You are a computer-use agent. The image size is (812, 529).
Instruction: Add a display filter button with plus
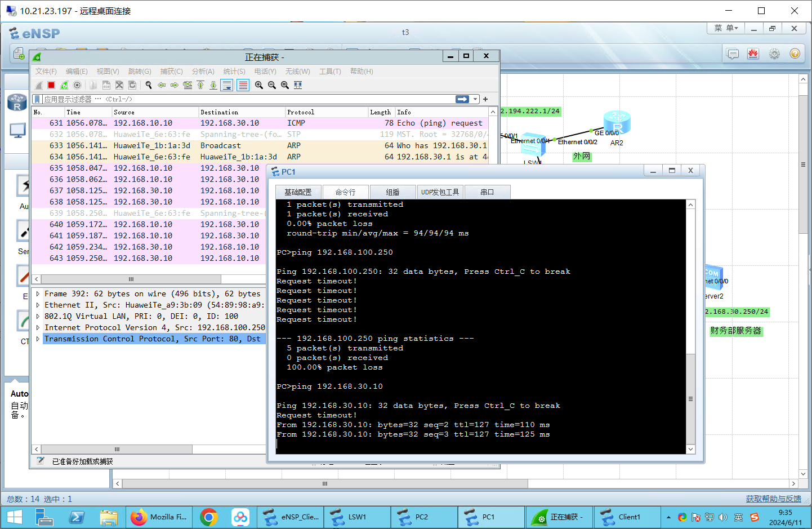[x=485, y=99]
